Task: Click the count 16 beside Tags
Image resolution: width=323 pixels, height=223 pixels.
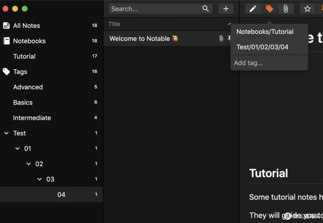Action: click(x=95, y=72)
